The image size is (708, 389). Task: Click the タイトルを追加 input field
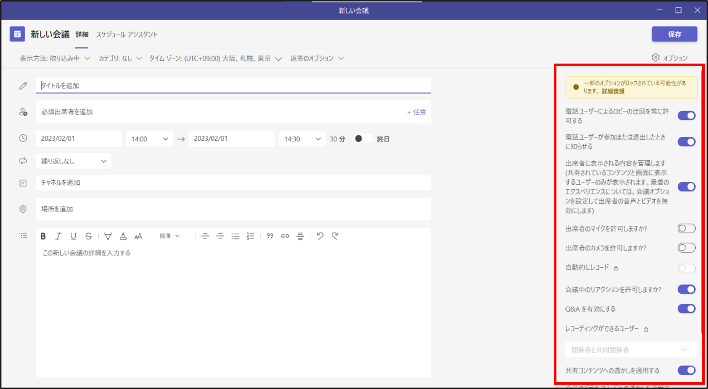pos(233,86)
